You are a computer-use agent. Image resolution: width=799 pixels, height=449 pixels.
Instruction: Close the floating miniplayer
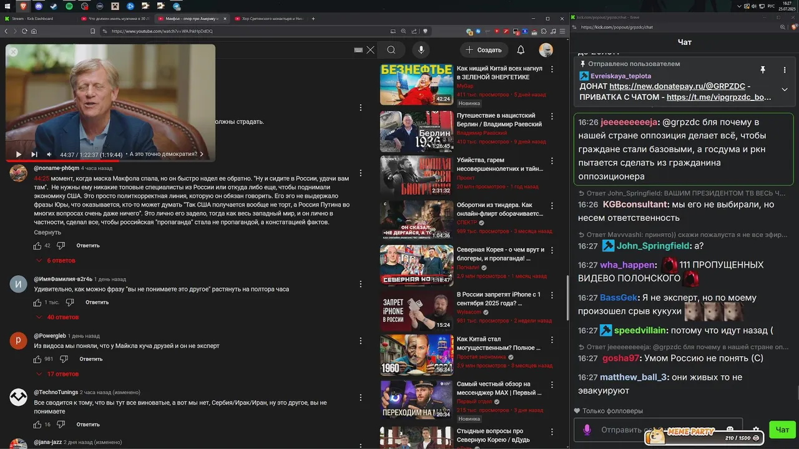[13, 52]
